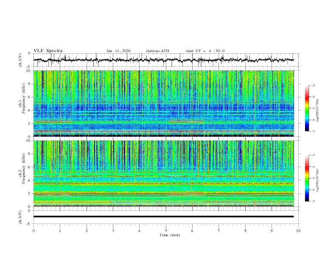This screenshot has height=259, width=336.
Task: Click the ch.1 PSD color bar
Action: pyautogui.click(x=307, y=108)
